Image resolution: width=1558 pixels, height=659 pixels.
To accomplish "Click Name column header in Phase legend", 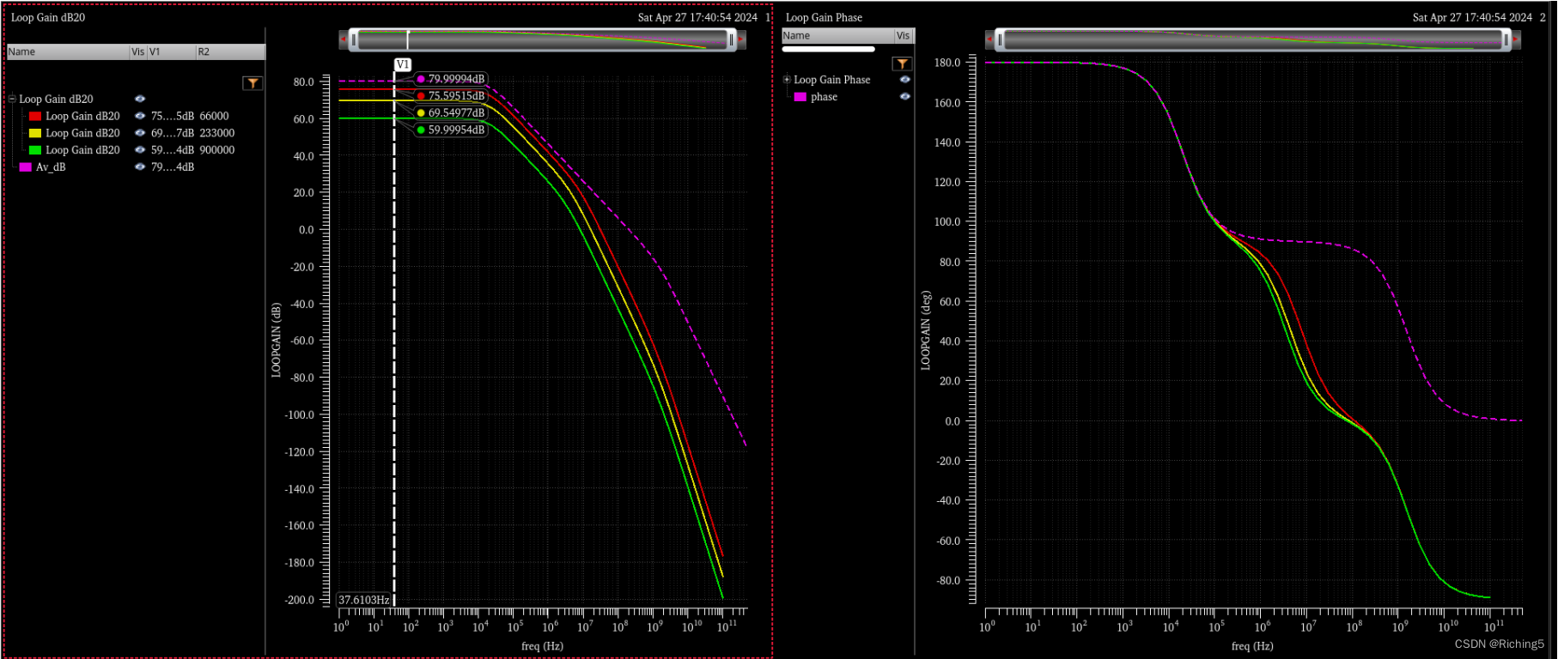I will 837,35.
